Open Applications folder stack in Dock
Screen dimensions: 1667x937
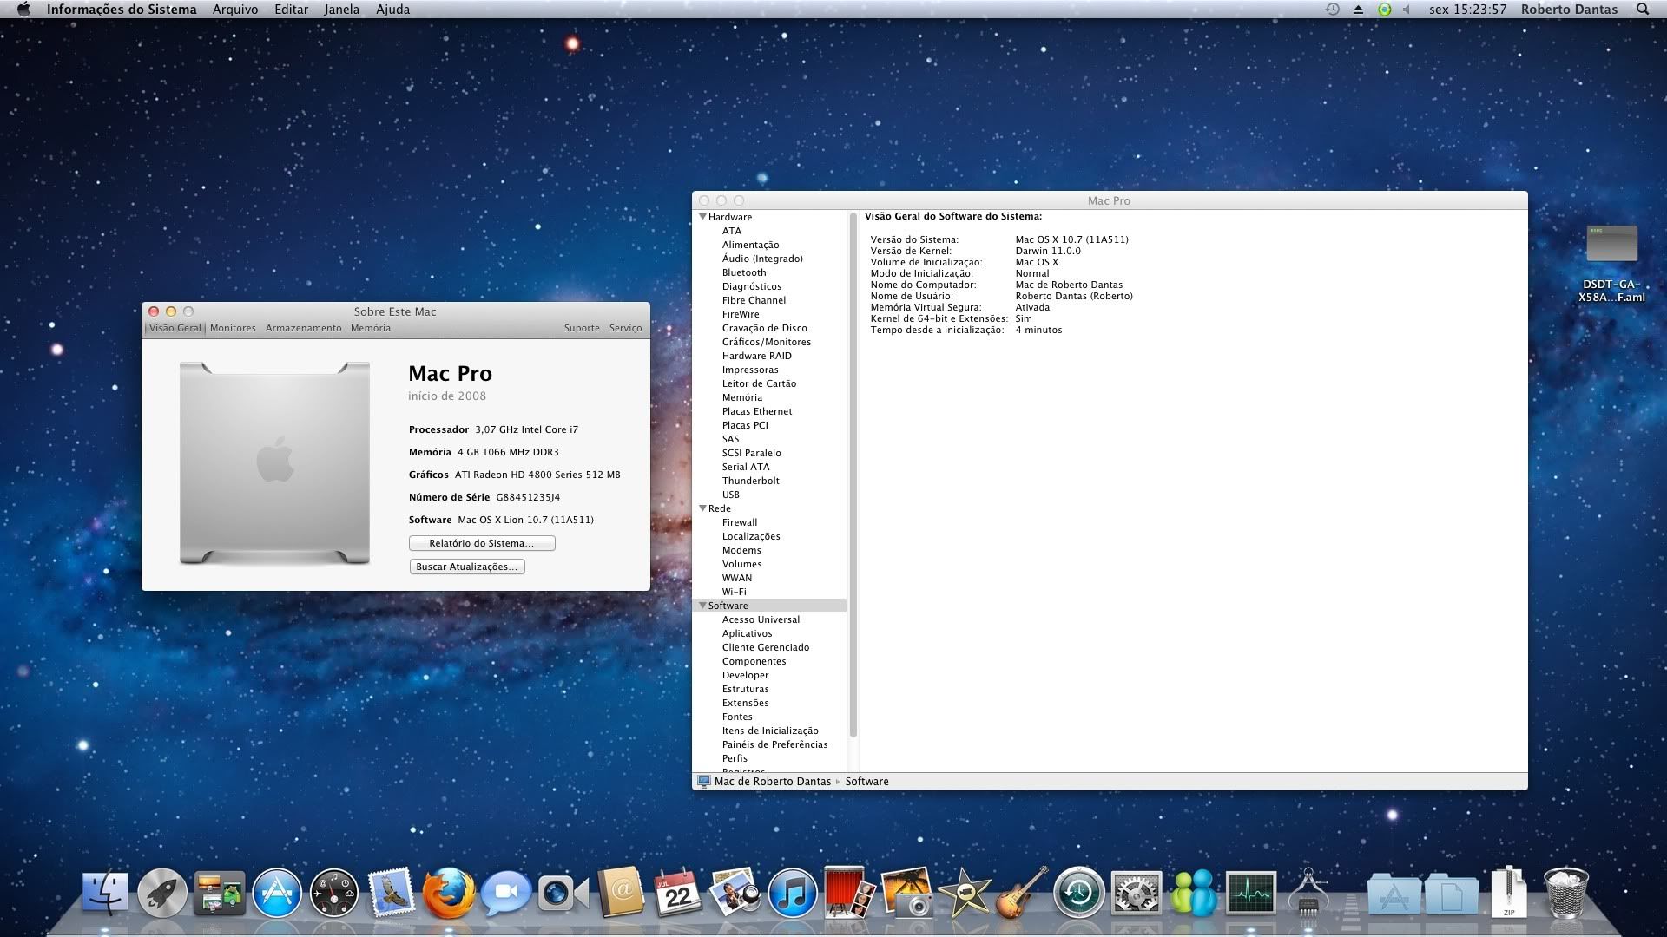pyautogui.click(x=1394, y=894)
